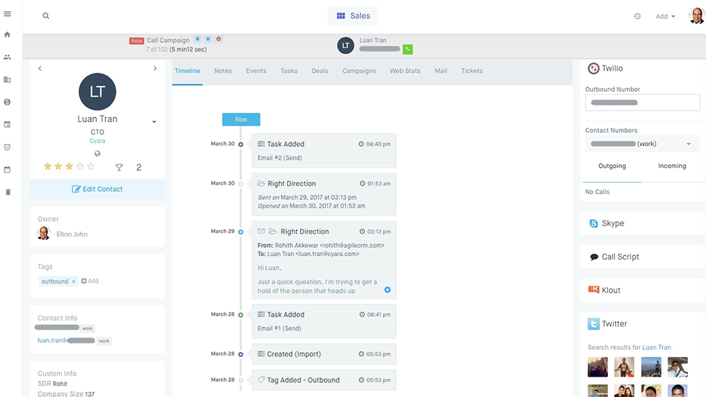
Task: Click the trash icon in sidebar
Action: tap(7, 192)
